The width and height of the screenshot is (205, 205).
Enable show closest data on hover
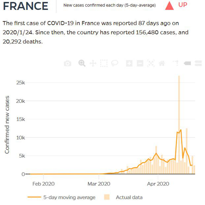(x=188, y=63)
